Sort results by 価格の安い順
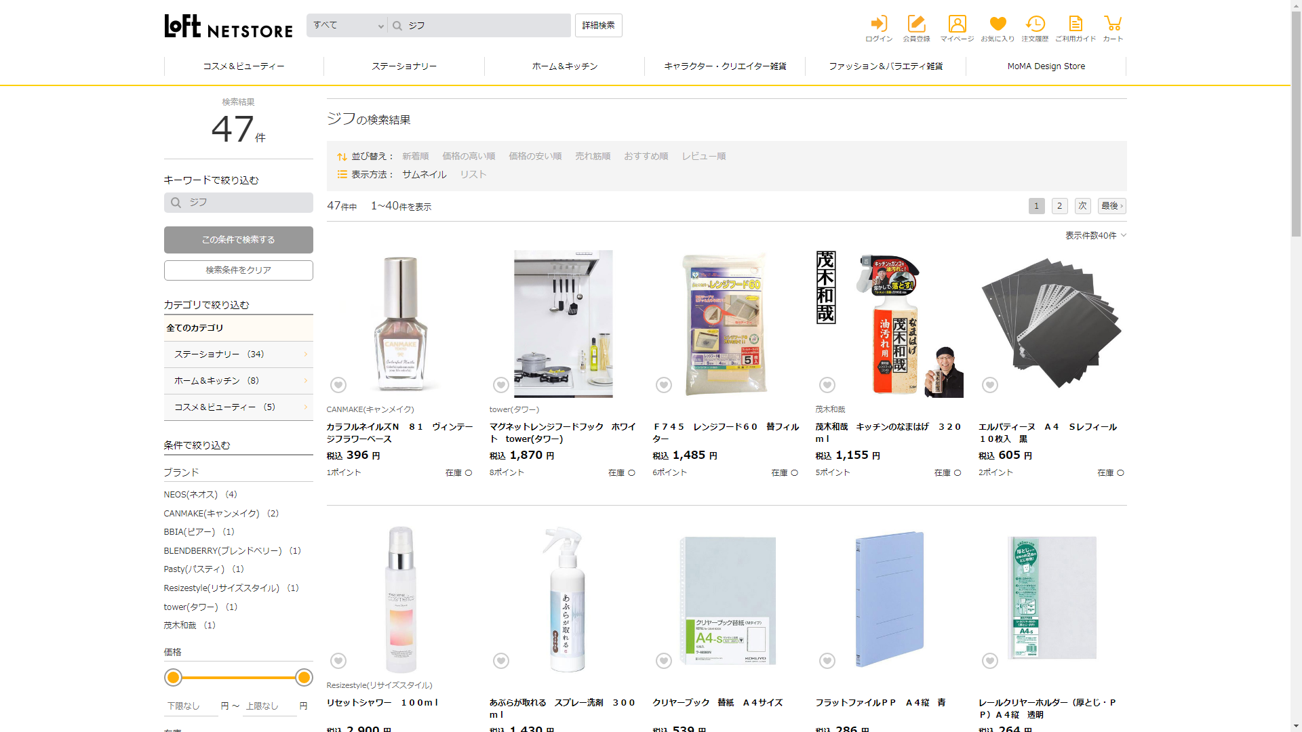This screenshot has height=732, width=1302. coord(535,156)
